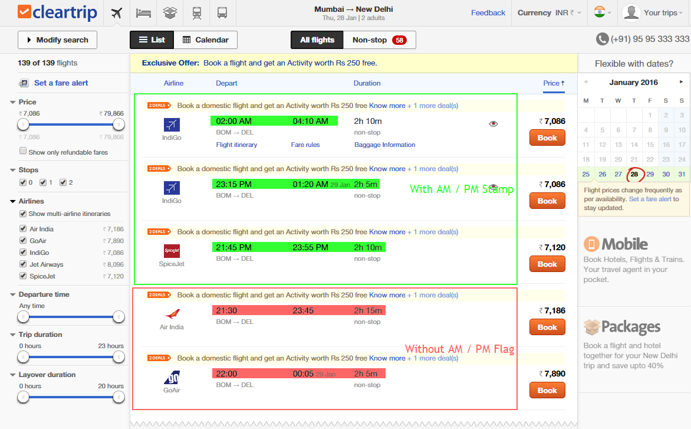
Task: Book the ₹7,186 Air India flight
Action: click(x=547, y=327)
